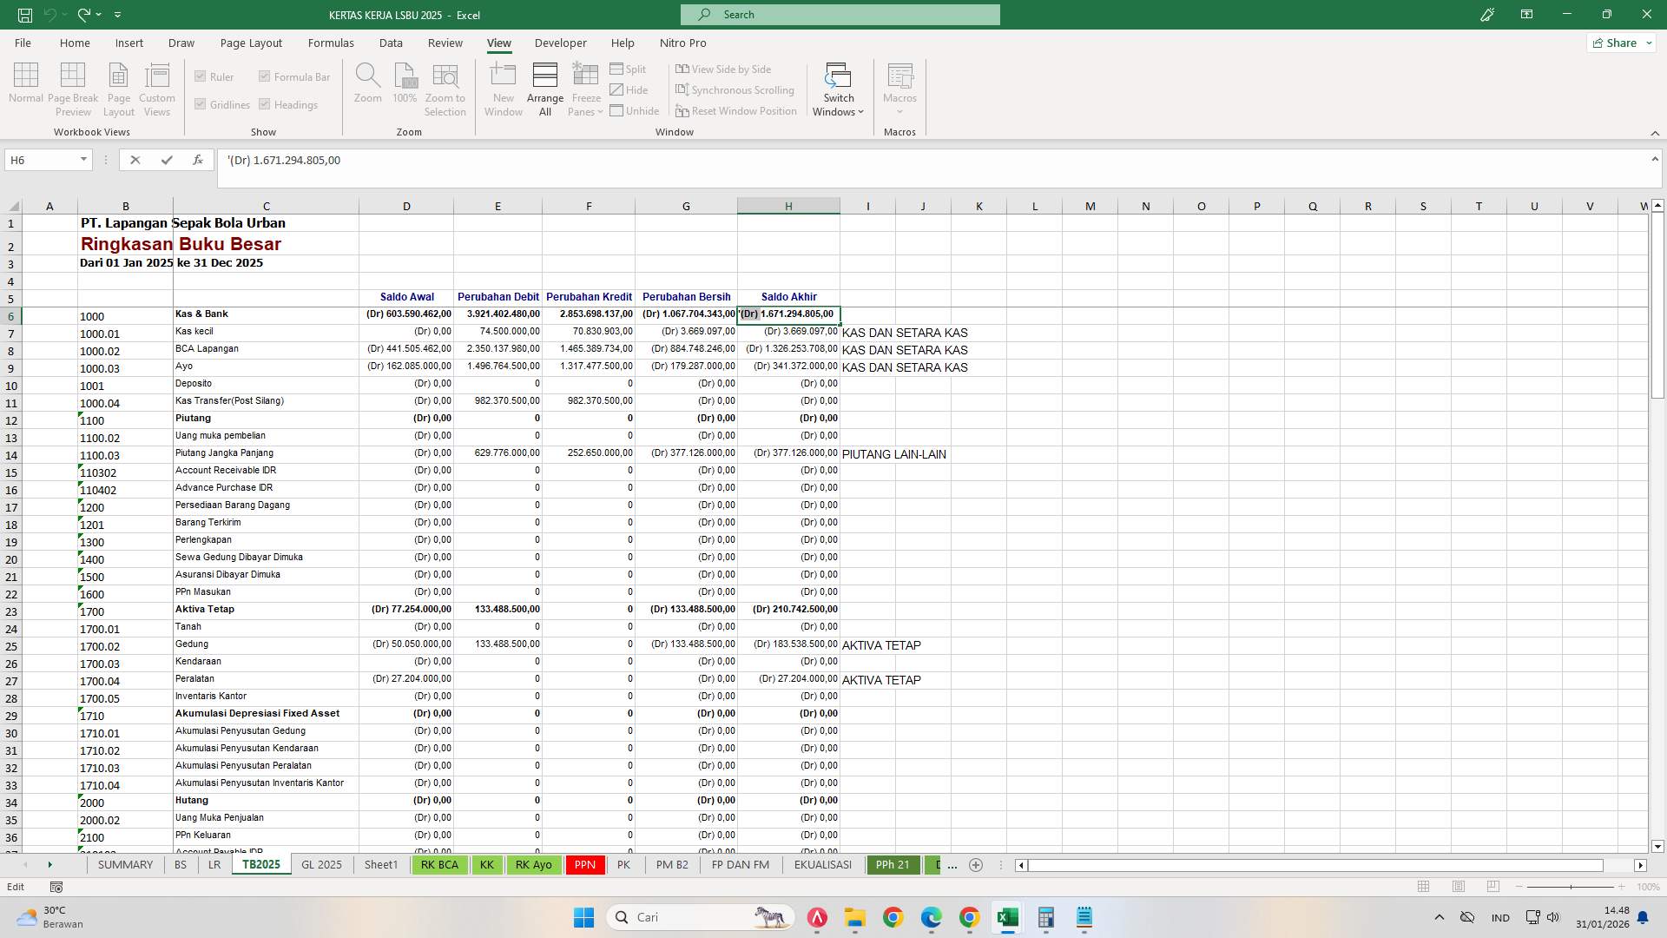The image size is (1667, 938).
Task: Select Page Break Preview view
Action: pos(73,87)
